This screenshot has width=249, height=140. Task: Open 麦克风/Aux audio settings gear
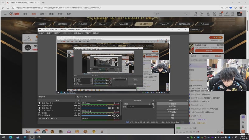click(118, 108)
